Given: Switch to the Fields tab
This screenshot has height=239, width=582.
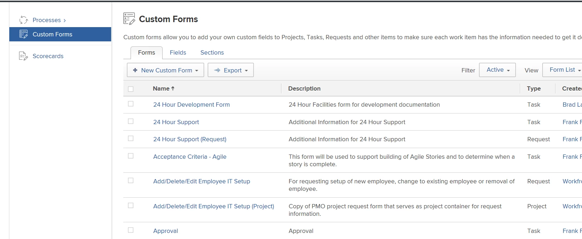Looking at the screenshot, I should (x=178, y=52).
